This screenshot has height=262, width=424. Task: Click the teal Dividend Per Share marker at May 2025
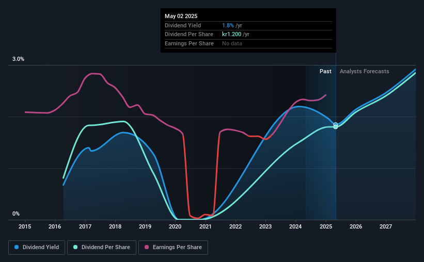(x=336, y=127)
